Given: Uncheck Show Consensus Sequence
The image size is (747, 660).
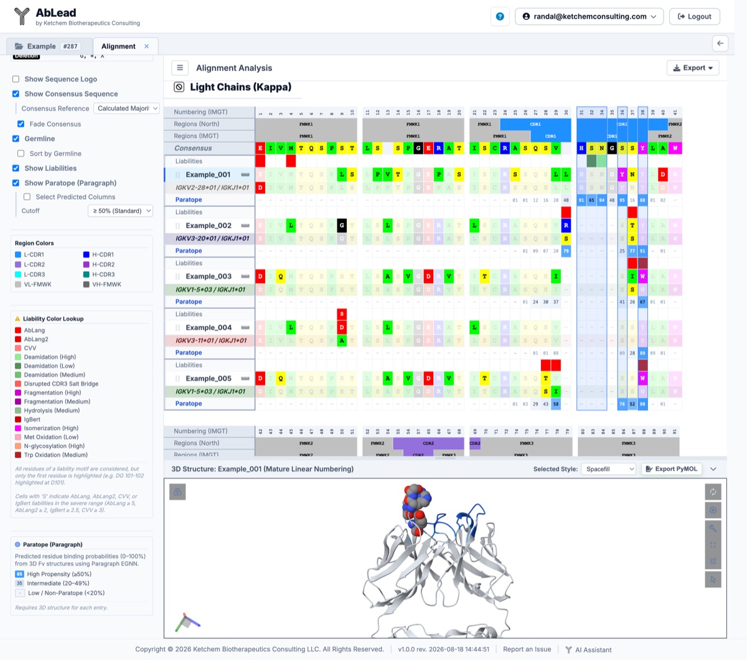Looking at the screenshot, I should pyautogui.click(x=16, y=94).
